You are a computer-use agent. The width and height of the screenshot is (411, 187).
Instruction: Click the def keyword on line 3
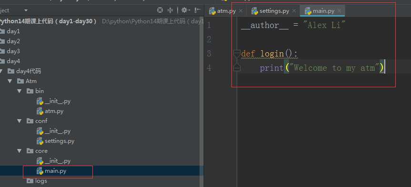coord(248,54)
